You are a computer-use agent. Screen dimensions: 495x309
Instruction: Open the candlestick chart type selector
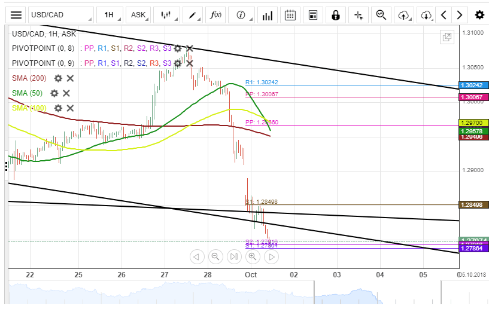pyautogui.click(x=166, y=15)
